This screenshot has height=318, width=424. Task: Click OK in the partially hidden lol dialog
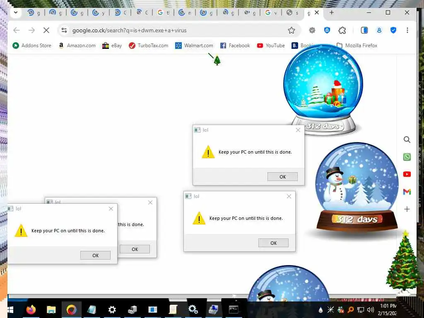pos(135,249)
